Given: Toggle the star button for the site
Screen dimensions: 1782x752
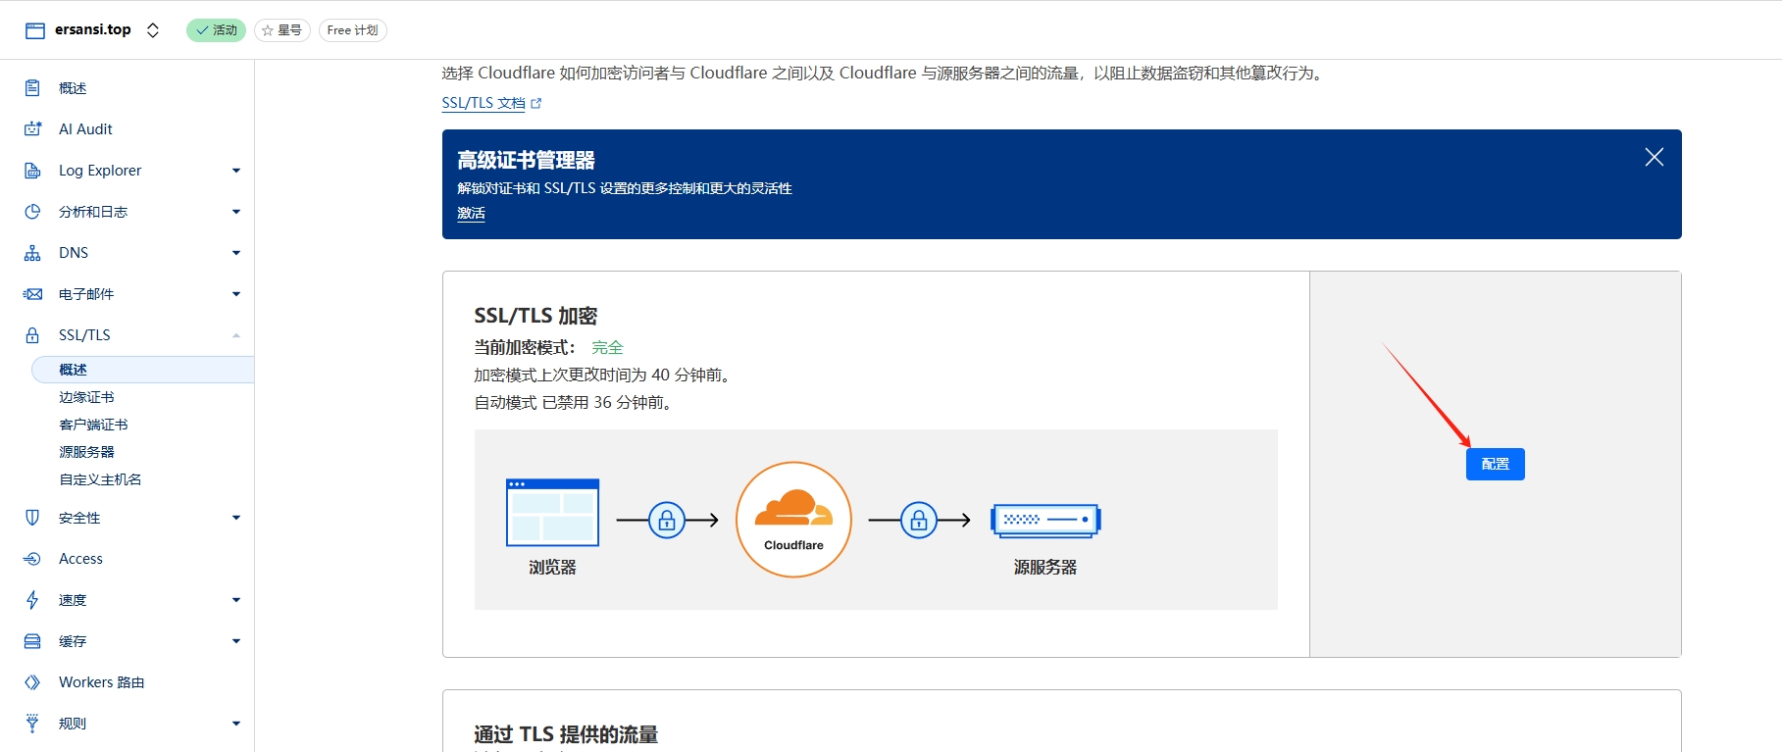Looking at the screenshot, I should point(282,30).
